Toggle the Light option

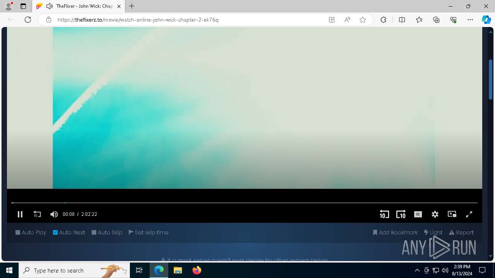coord(433,232)
